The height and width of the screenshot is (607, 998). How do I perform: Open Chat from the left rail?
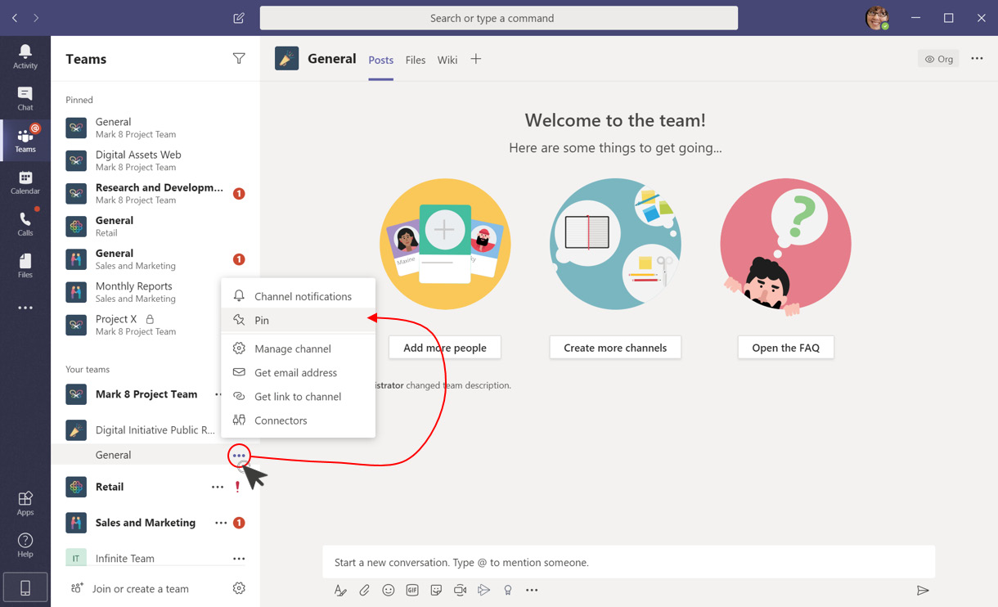(25, 98)
